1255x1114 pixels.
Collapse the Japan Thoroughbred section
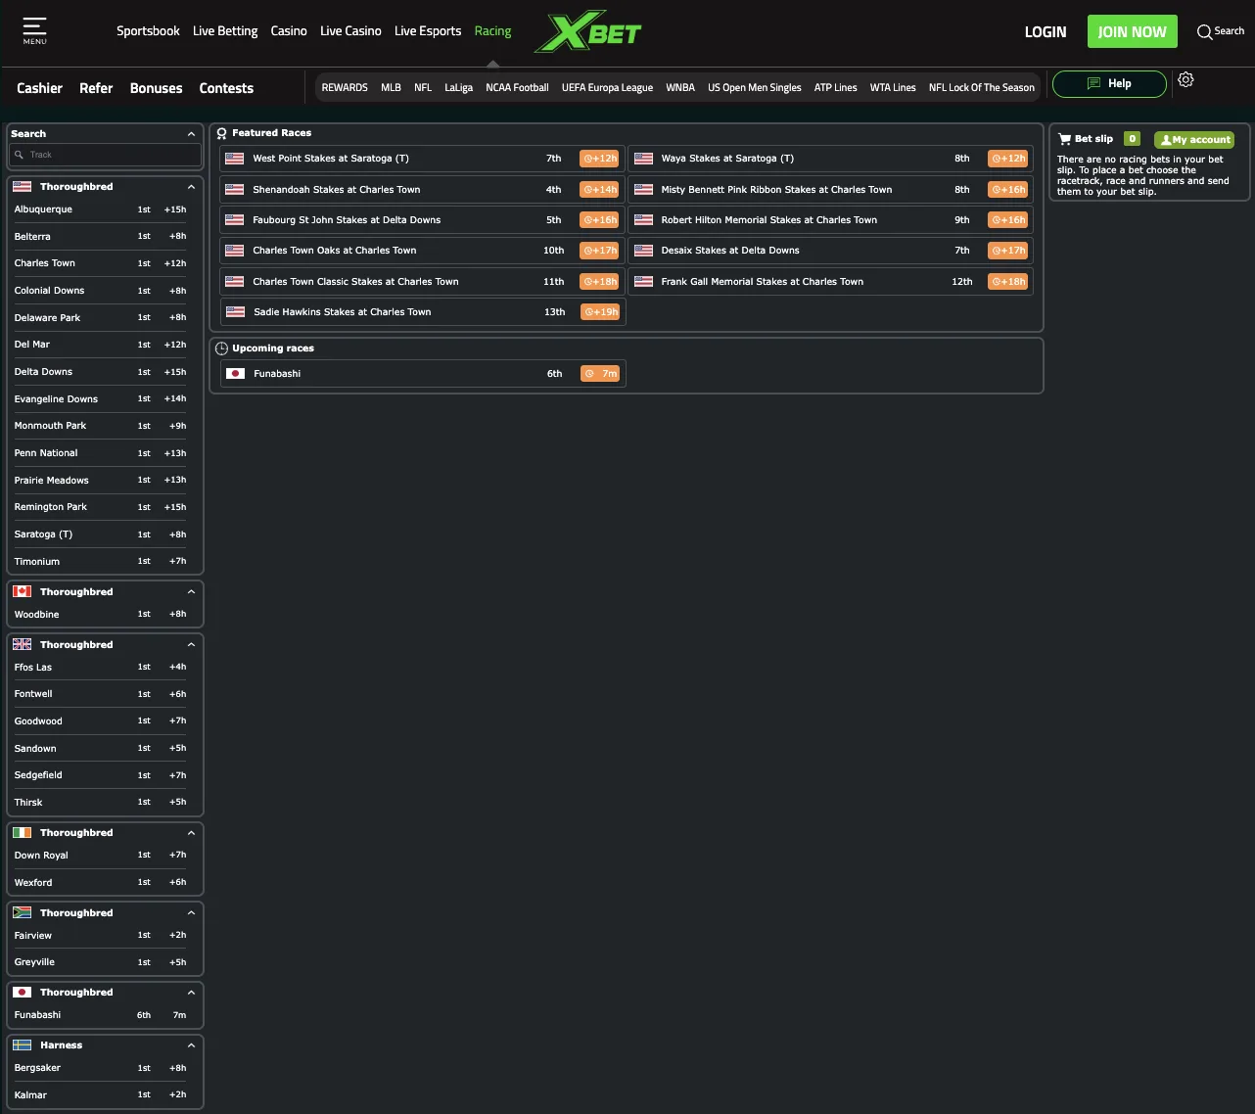[x=191, y=993]
